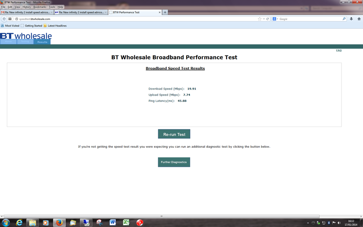
Task: Select the upload speed value 7.74
Action: pyautogui.click(x=187, y=95)
